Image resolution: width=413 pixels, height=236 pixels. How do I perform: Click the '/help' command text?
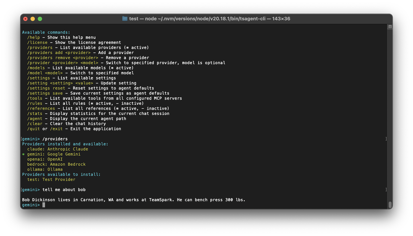click(34, 37)
